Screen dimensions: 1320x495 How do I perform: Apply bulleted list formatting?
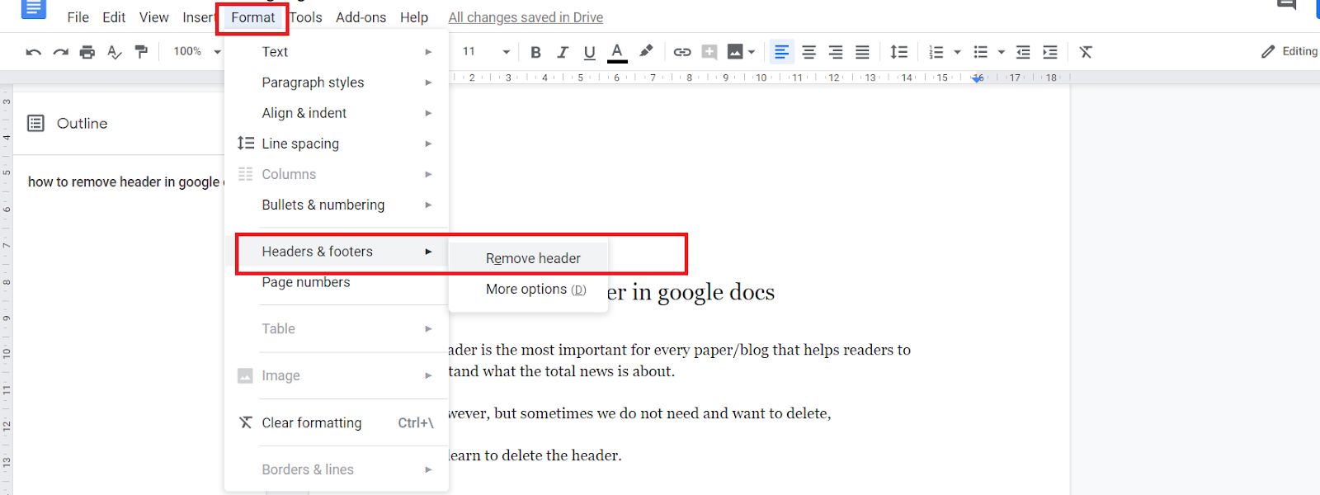coord(980,52)
